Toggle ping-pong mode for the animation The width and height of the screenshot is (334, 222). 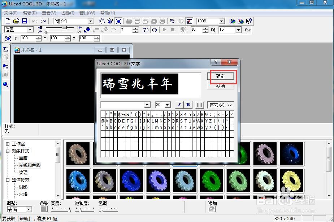point(146,30)
